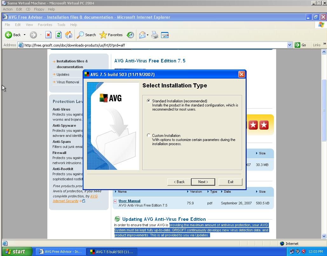Click Installation files & documentation link
The height and width of the screenshot is (256, 327).
pos(72,64)
